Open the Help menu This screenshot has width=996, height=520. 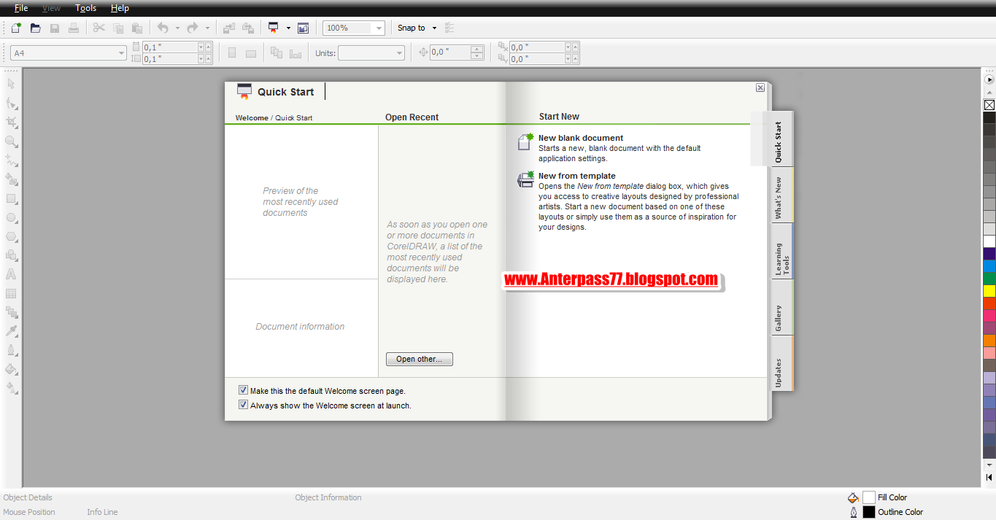point(120,8)
